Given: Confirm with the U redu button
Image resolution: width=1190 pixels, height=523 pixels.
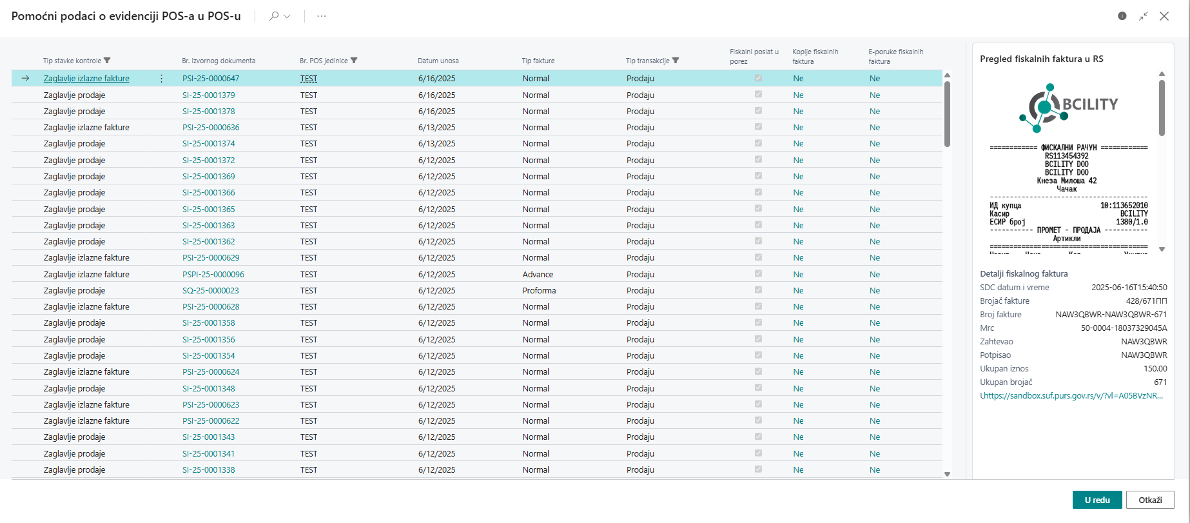Looking at the screenshot, I should (x=1097, y=500).
